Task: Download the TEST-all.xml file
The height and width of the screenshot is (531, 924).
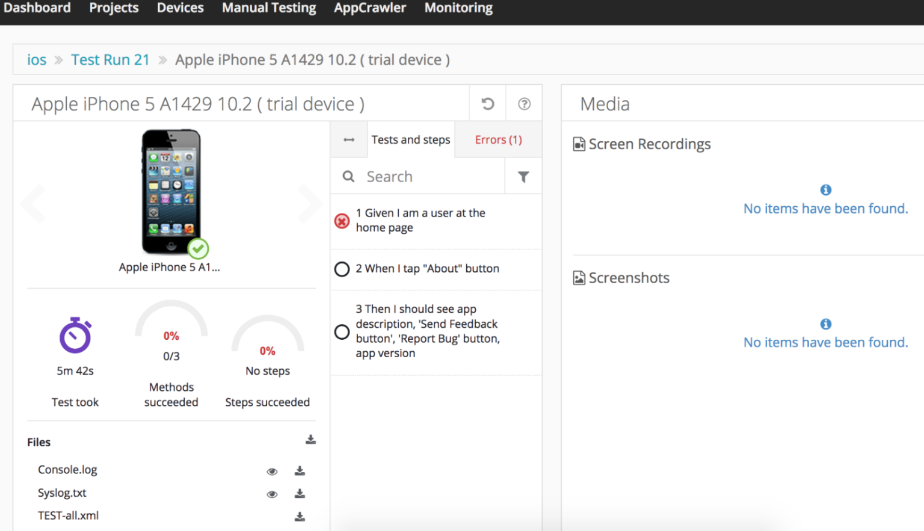Action: coord(300,517)
